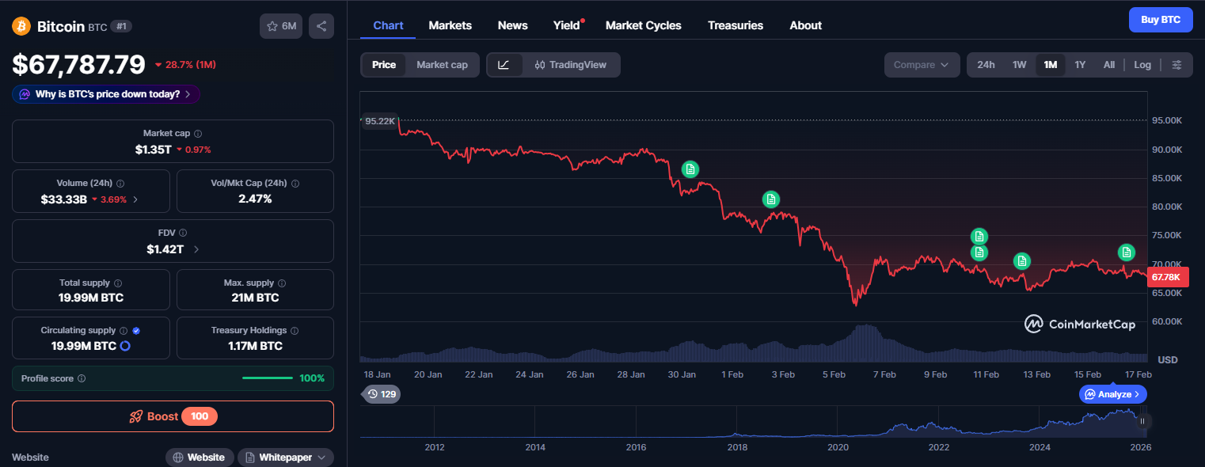Click Vol/Mkt Cap value 2.47%
The width and height of the screenshot is (1205, 467).
click(x=255, y=199)
